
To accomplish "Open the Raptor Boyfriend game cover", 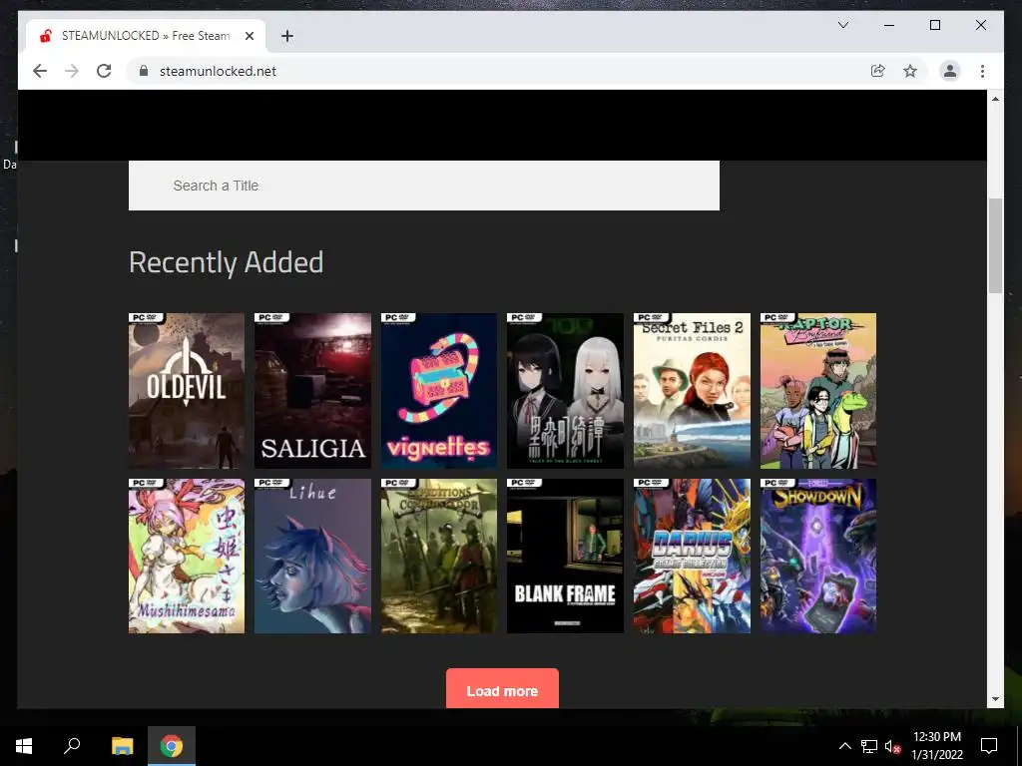I will coord(818,391).
